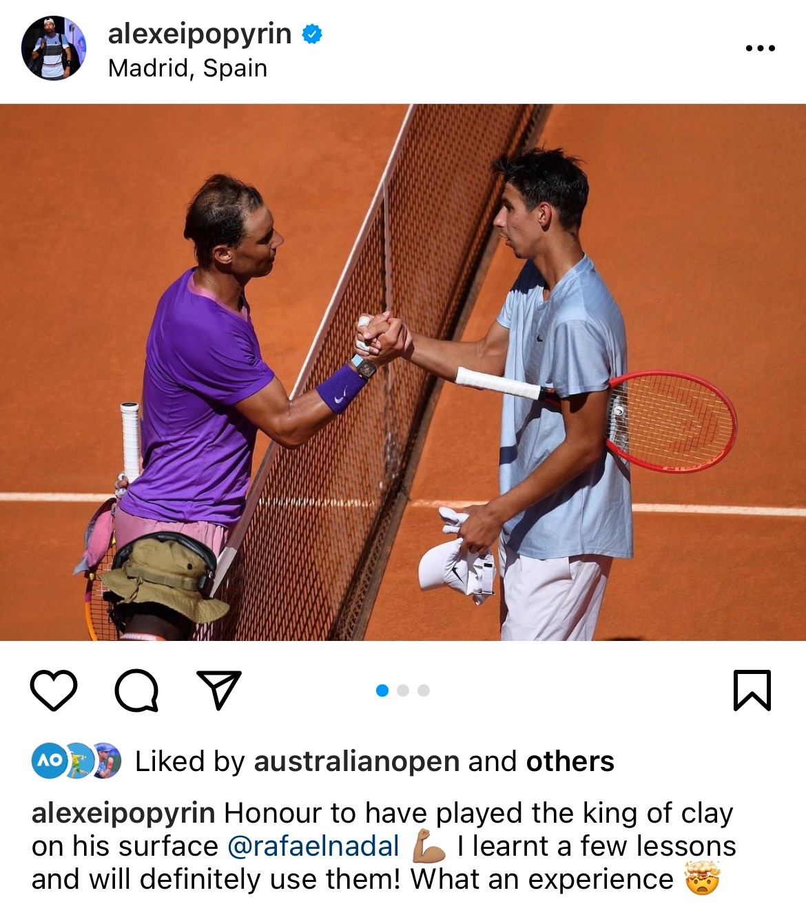This screenshot has height=906, width=806.
Task: Tap AO liker avatar icon
Action: pos(49,761)
